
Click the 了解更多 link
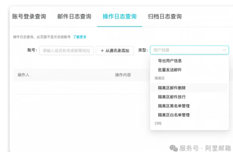80,37
